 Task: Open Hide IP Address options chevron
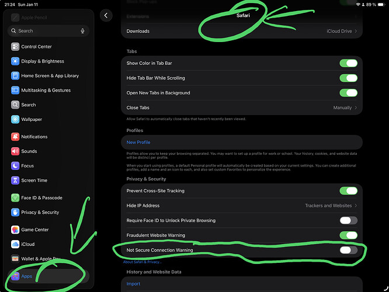[356, 206]
